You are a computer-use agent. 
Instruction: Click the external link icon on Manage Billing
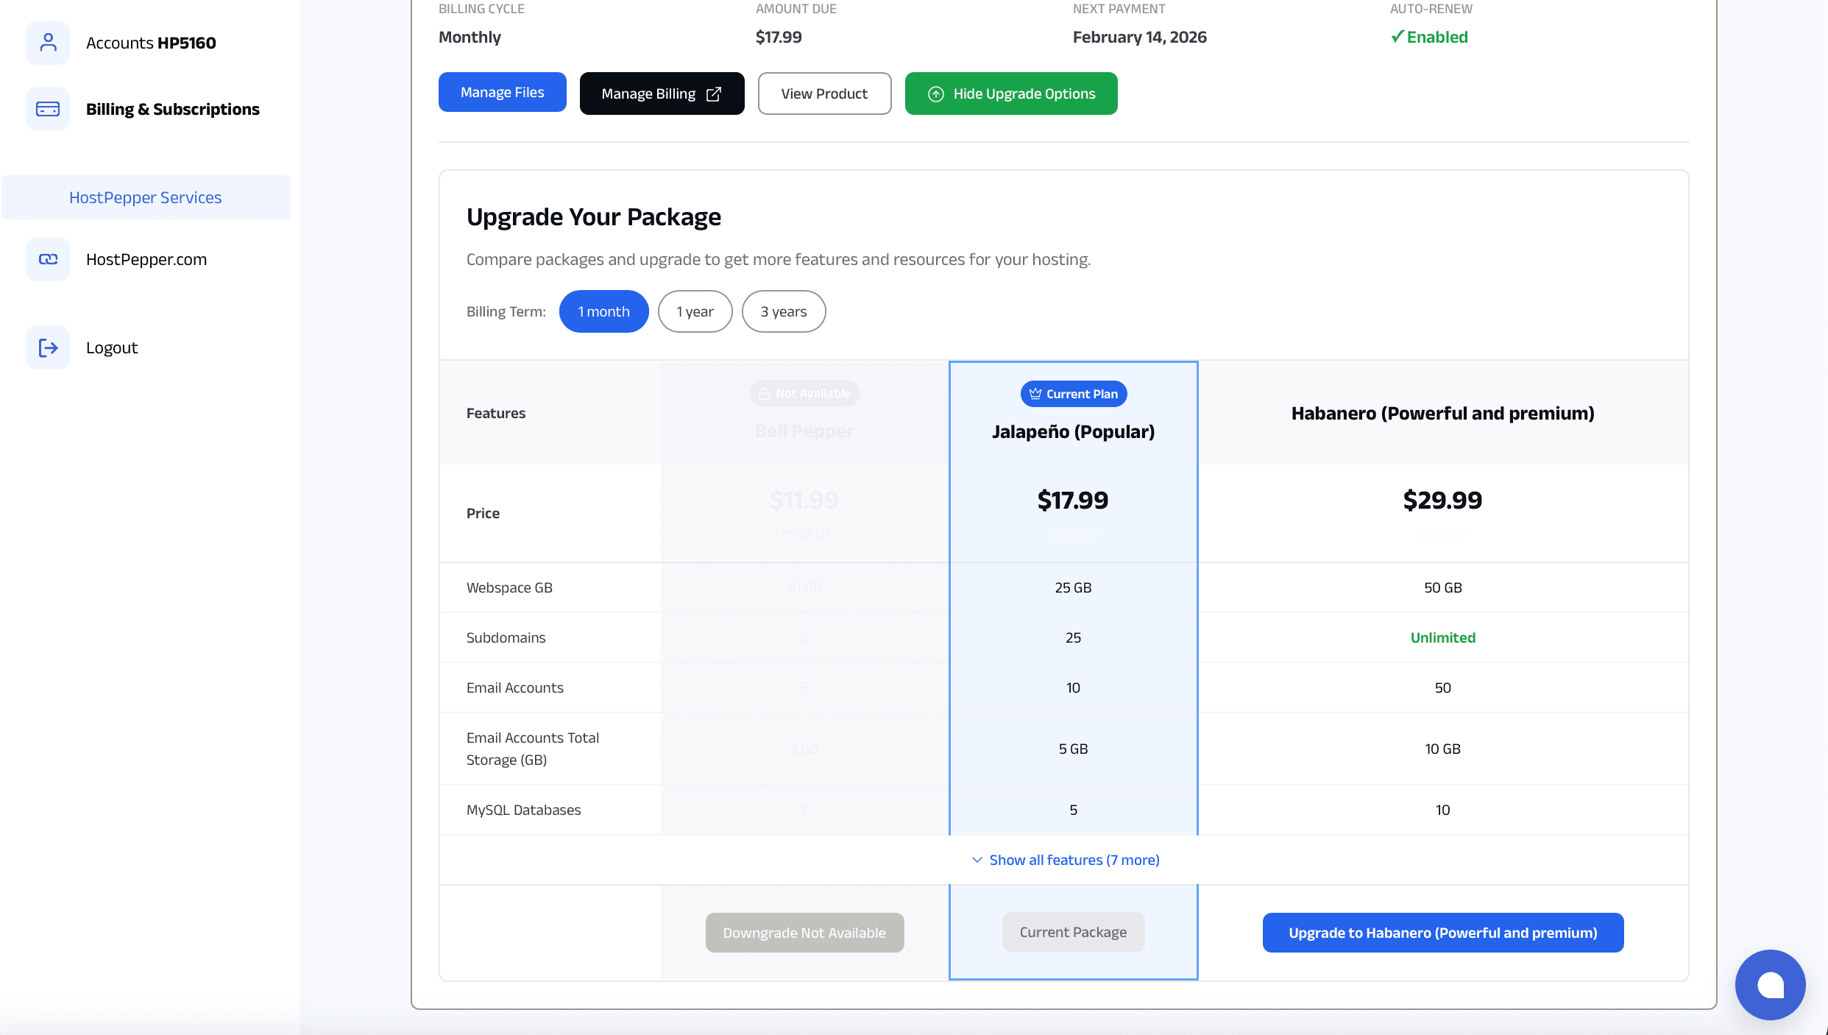[x=714, y=94]
